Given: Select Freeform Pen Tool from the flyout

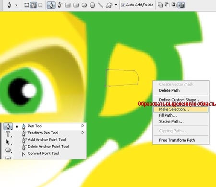Looking at the screenshot, I should [x=50, y=133].
